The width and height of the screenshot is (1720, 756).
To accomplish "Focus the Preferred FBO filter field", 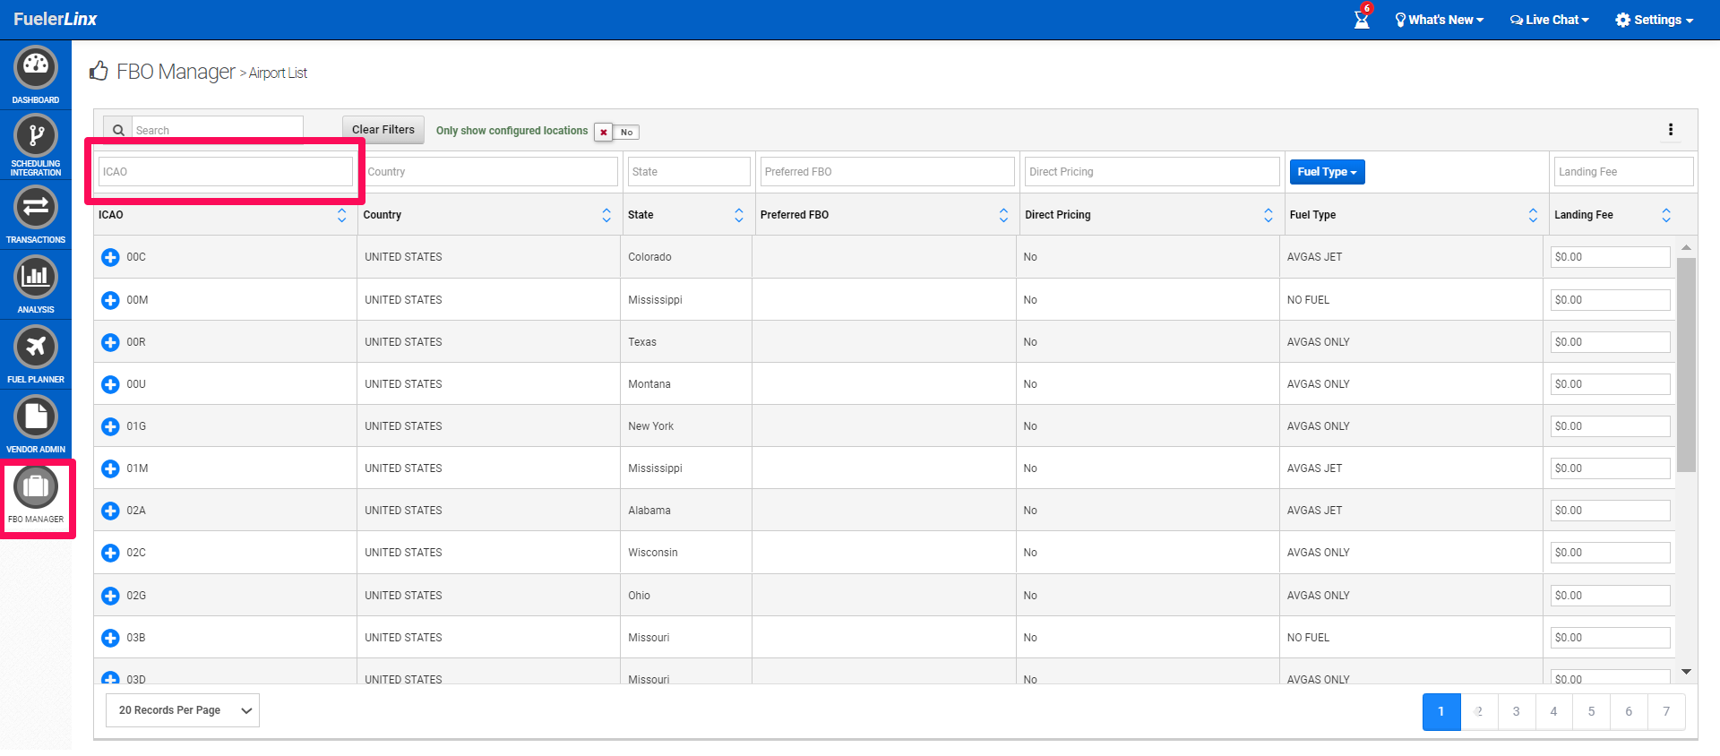I will (x=888, y=172).
